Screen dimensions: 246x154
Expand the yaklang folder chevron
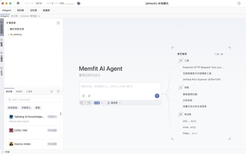(x=8, y=35)
